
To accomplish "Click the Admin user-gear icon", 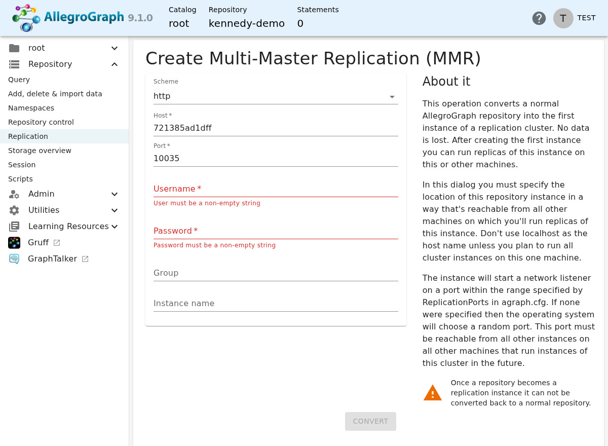I will [x=14, y=194].
